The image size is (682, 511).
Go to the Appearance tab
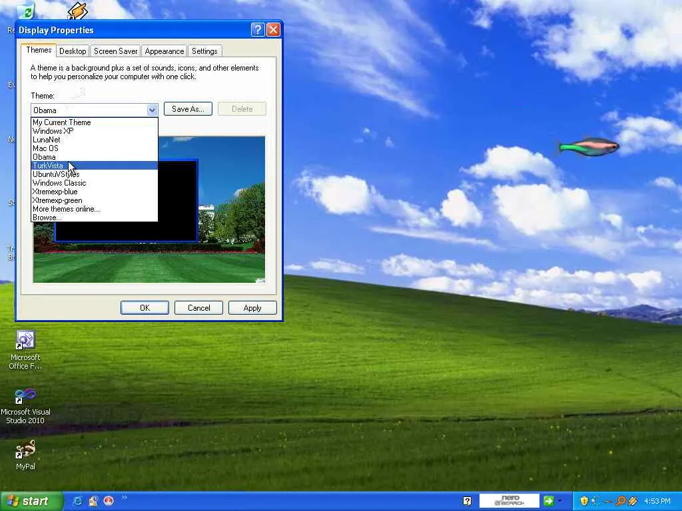(165, 51)
